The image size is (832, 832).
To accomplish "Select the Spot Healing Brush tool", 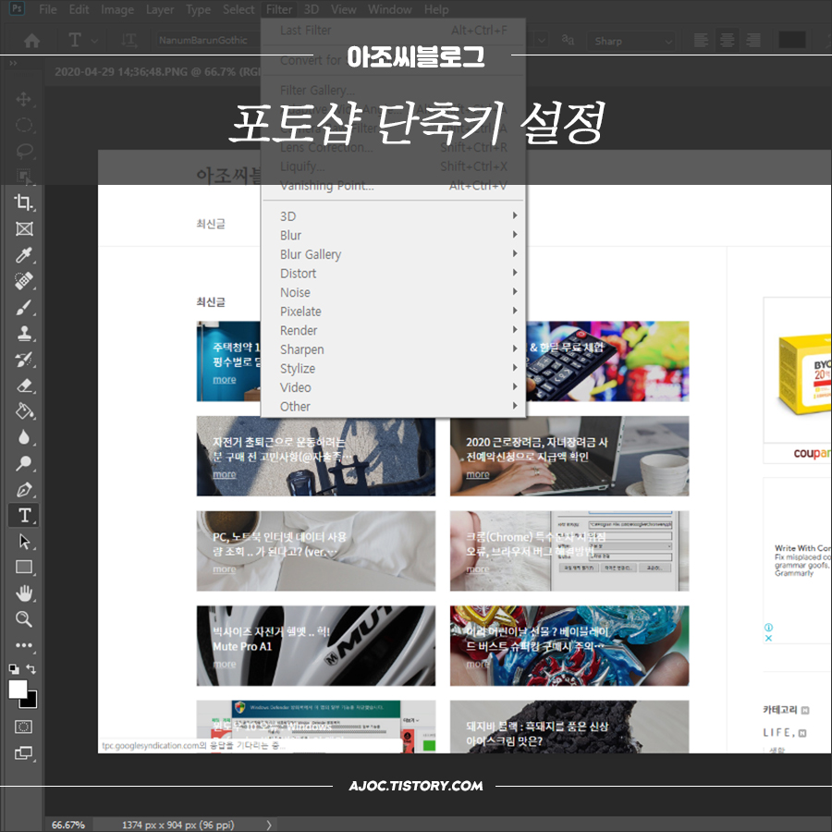I will (x=24, y=281).
